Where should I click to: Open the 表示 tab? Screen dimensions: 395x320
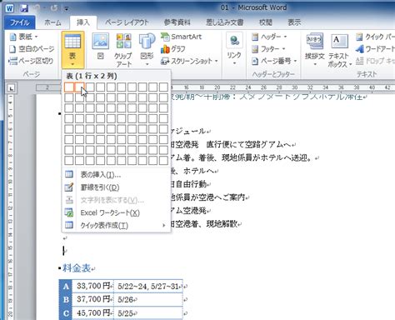click(x=294, y=22)
